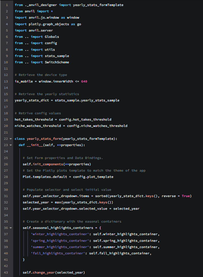Click comment '# Populate selector and select initial value'
Image resolution: width=203 pixels, height=277 pixels.
click(67, 190)
